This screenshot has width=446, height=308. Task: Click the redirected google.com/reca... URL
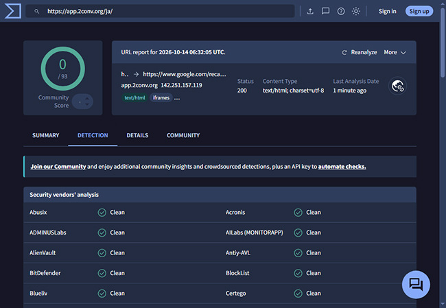(185, 74)
